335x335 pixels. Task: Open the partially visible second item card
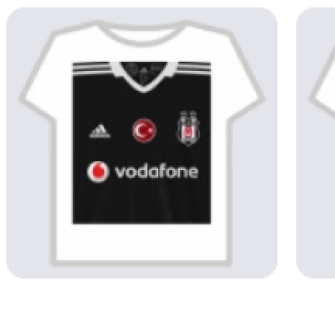[316, 143]
